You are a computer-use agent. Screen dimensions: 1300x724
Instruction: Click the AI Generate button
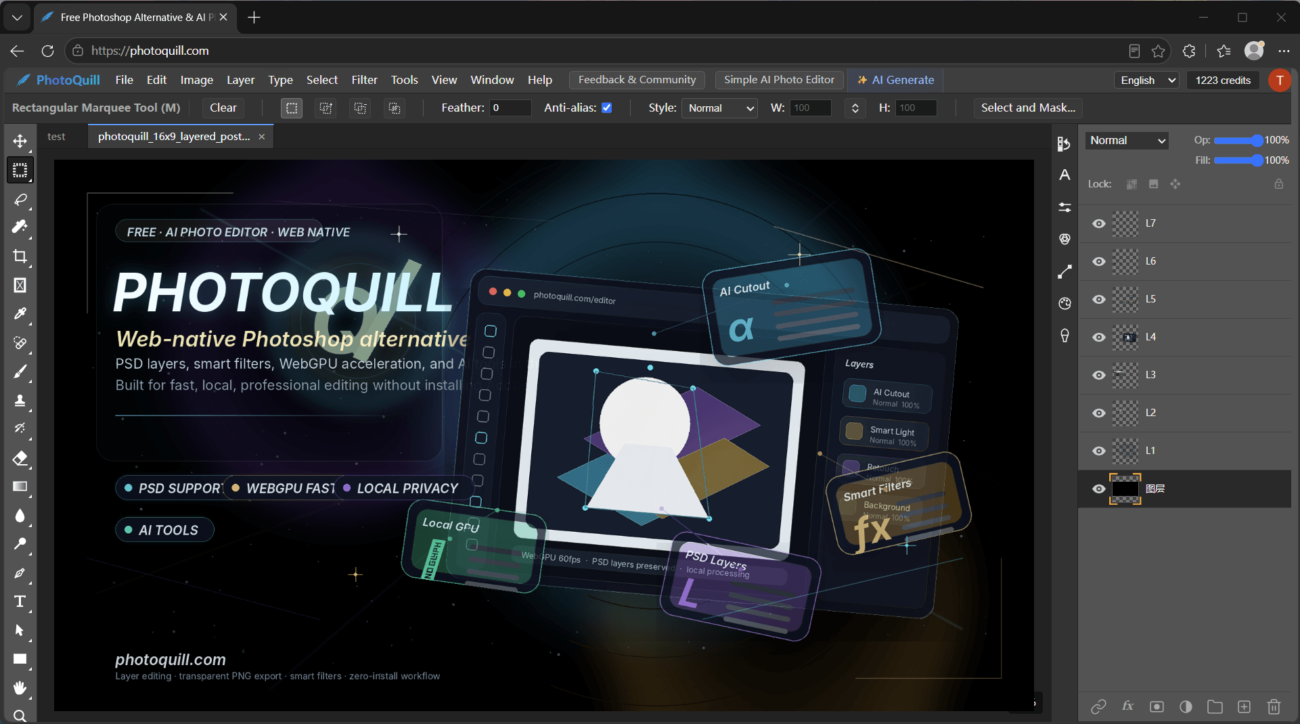coord(895,80)
